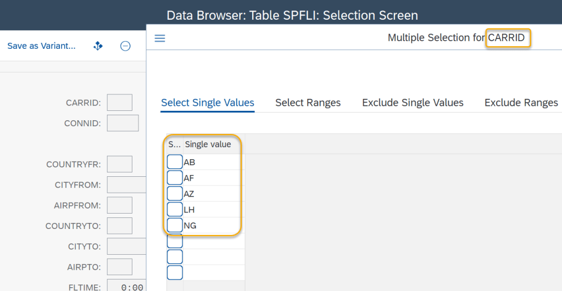
Task: Switch to the Select Single Values tab
Action: pyautogui.click(x=208, y=103)
